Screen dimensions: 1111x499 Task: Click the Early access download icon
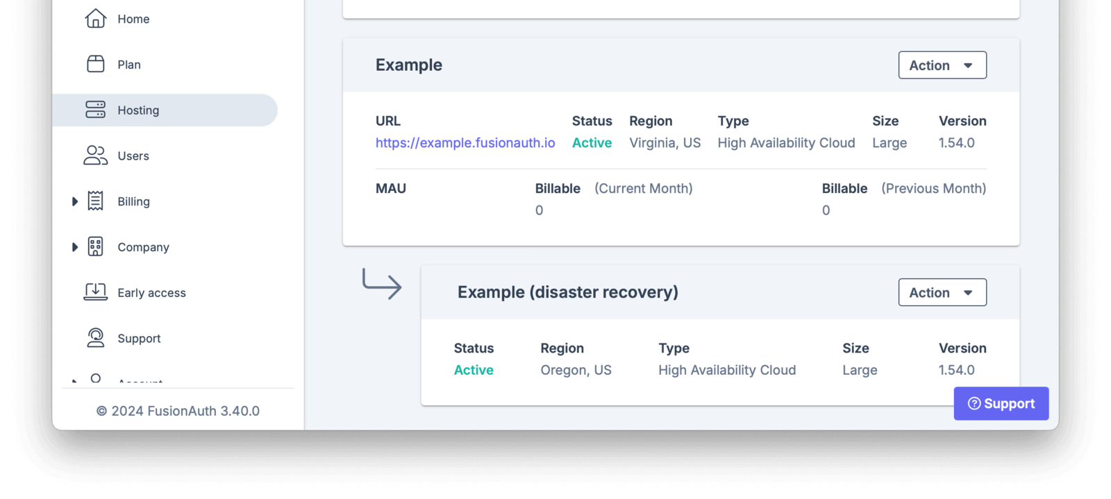(96, 291)
